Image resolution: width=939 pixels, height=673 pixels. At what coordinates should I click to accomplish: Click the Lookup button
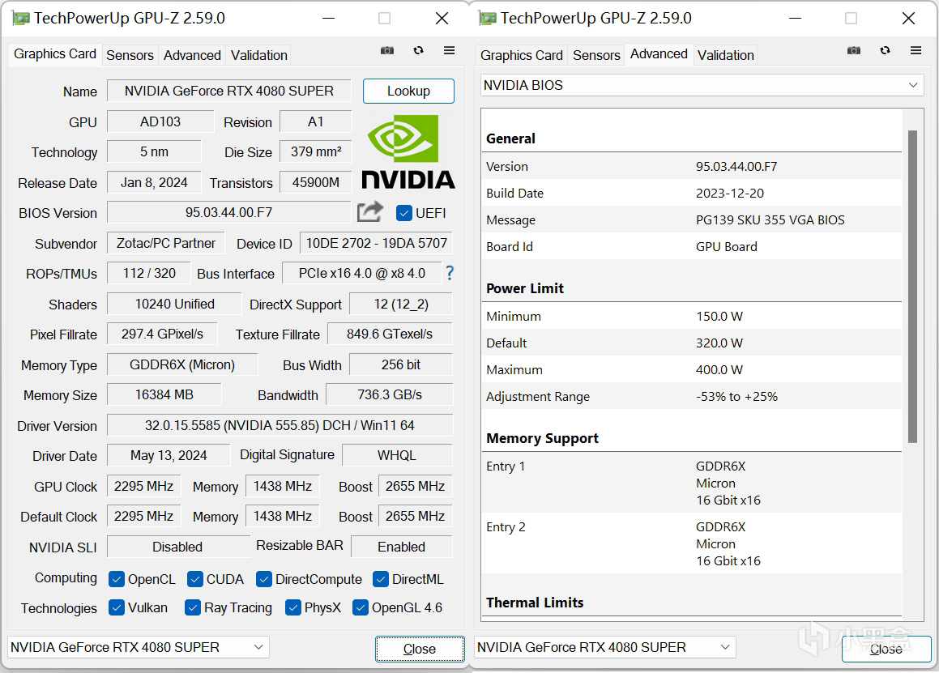(408, 91)
